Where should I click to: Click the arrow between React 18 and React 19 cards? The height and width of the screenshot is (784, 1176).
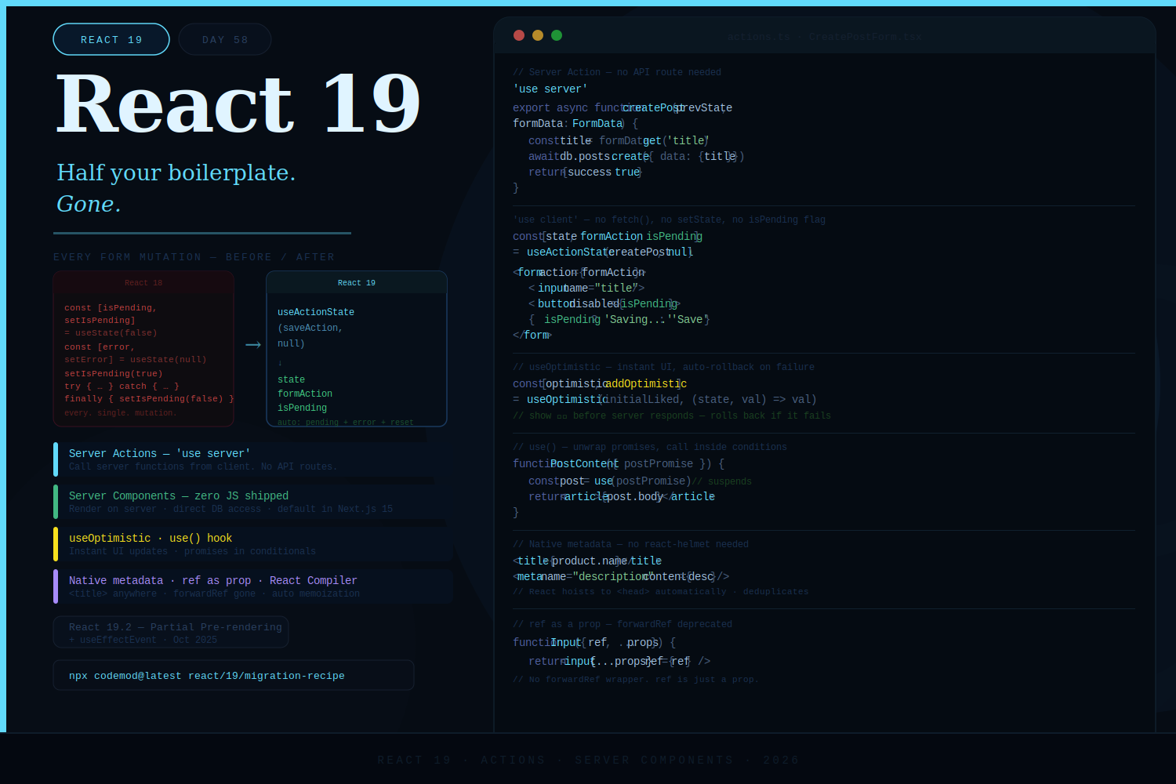click(x=252, y=344)
